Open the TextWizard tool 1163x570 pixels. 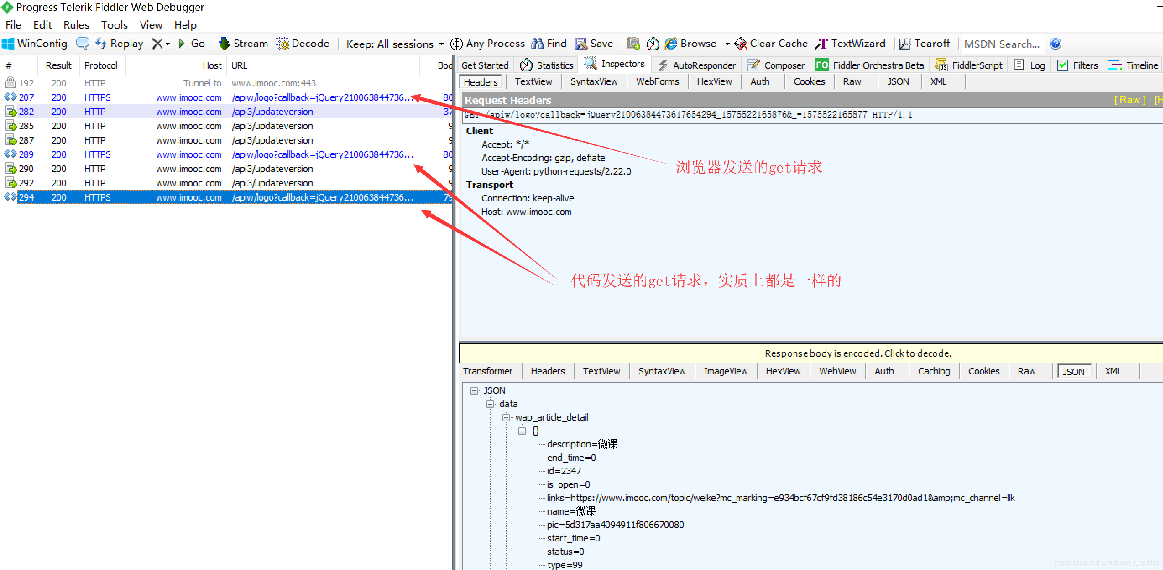click(x=851, y=44)
